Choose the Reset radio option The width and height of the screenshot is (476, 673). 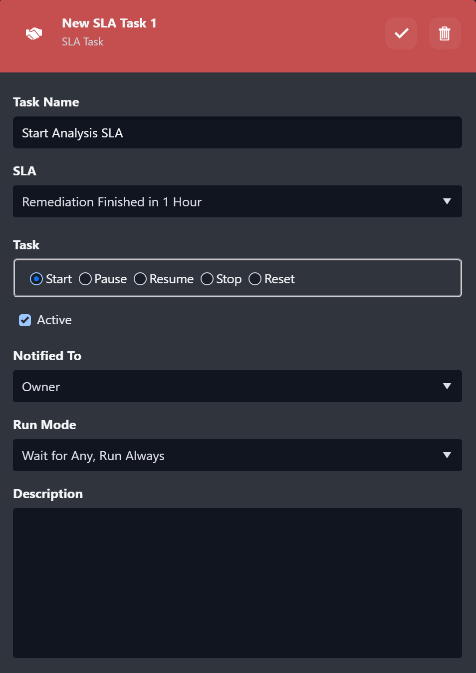click(255, 279)
